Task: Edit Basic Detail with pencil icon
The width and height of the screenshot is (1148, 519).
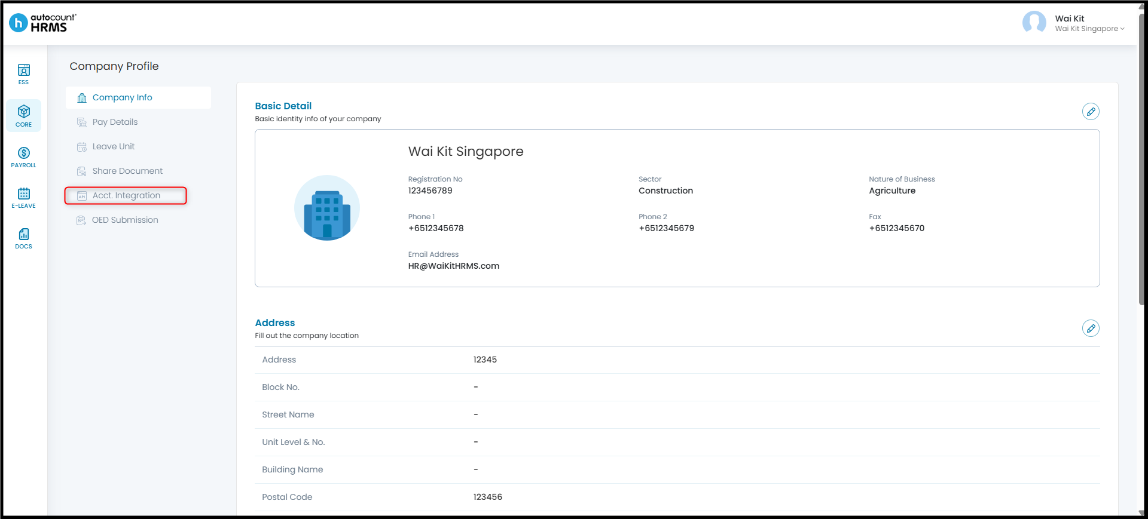Action: (x=1091, y=112)
